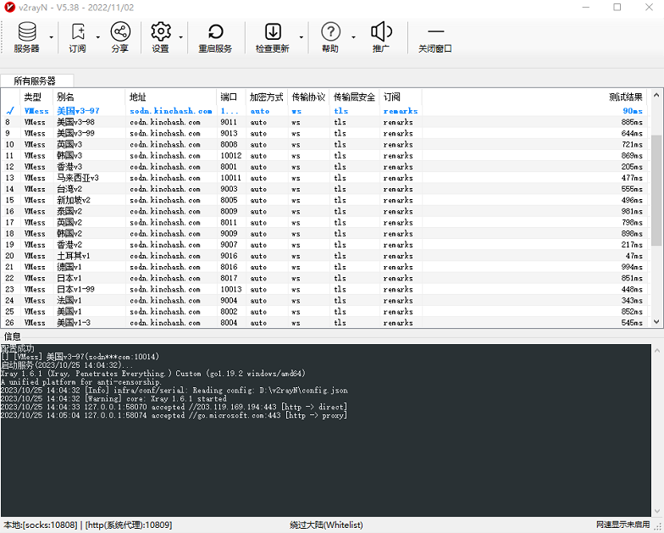Open the 服务器 servers icon
664x533 pixels.
tap(27, 37)
